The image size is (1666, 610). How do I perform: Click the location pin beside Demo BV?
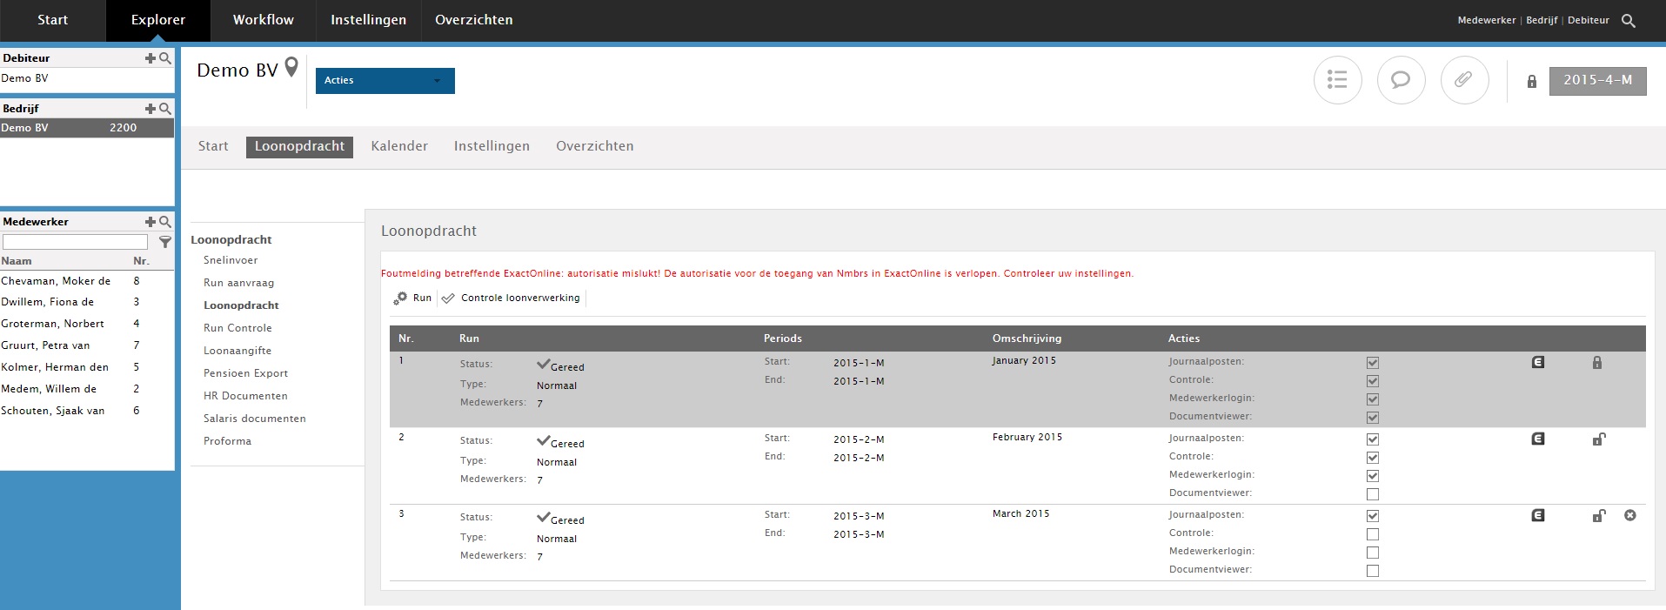[x=291, y=67]
